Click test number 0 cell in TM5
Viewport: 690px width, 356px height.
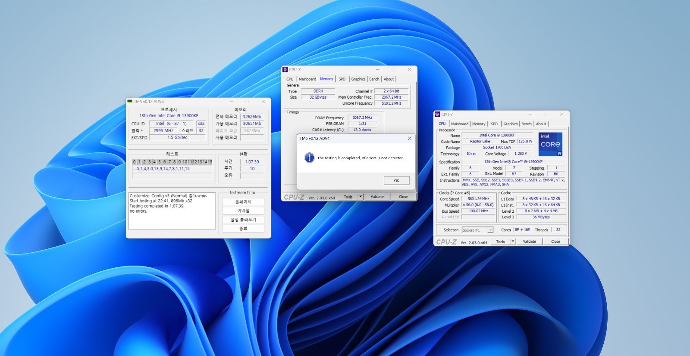coord(134,162)
